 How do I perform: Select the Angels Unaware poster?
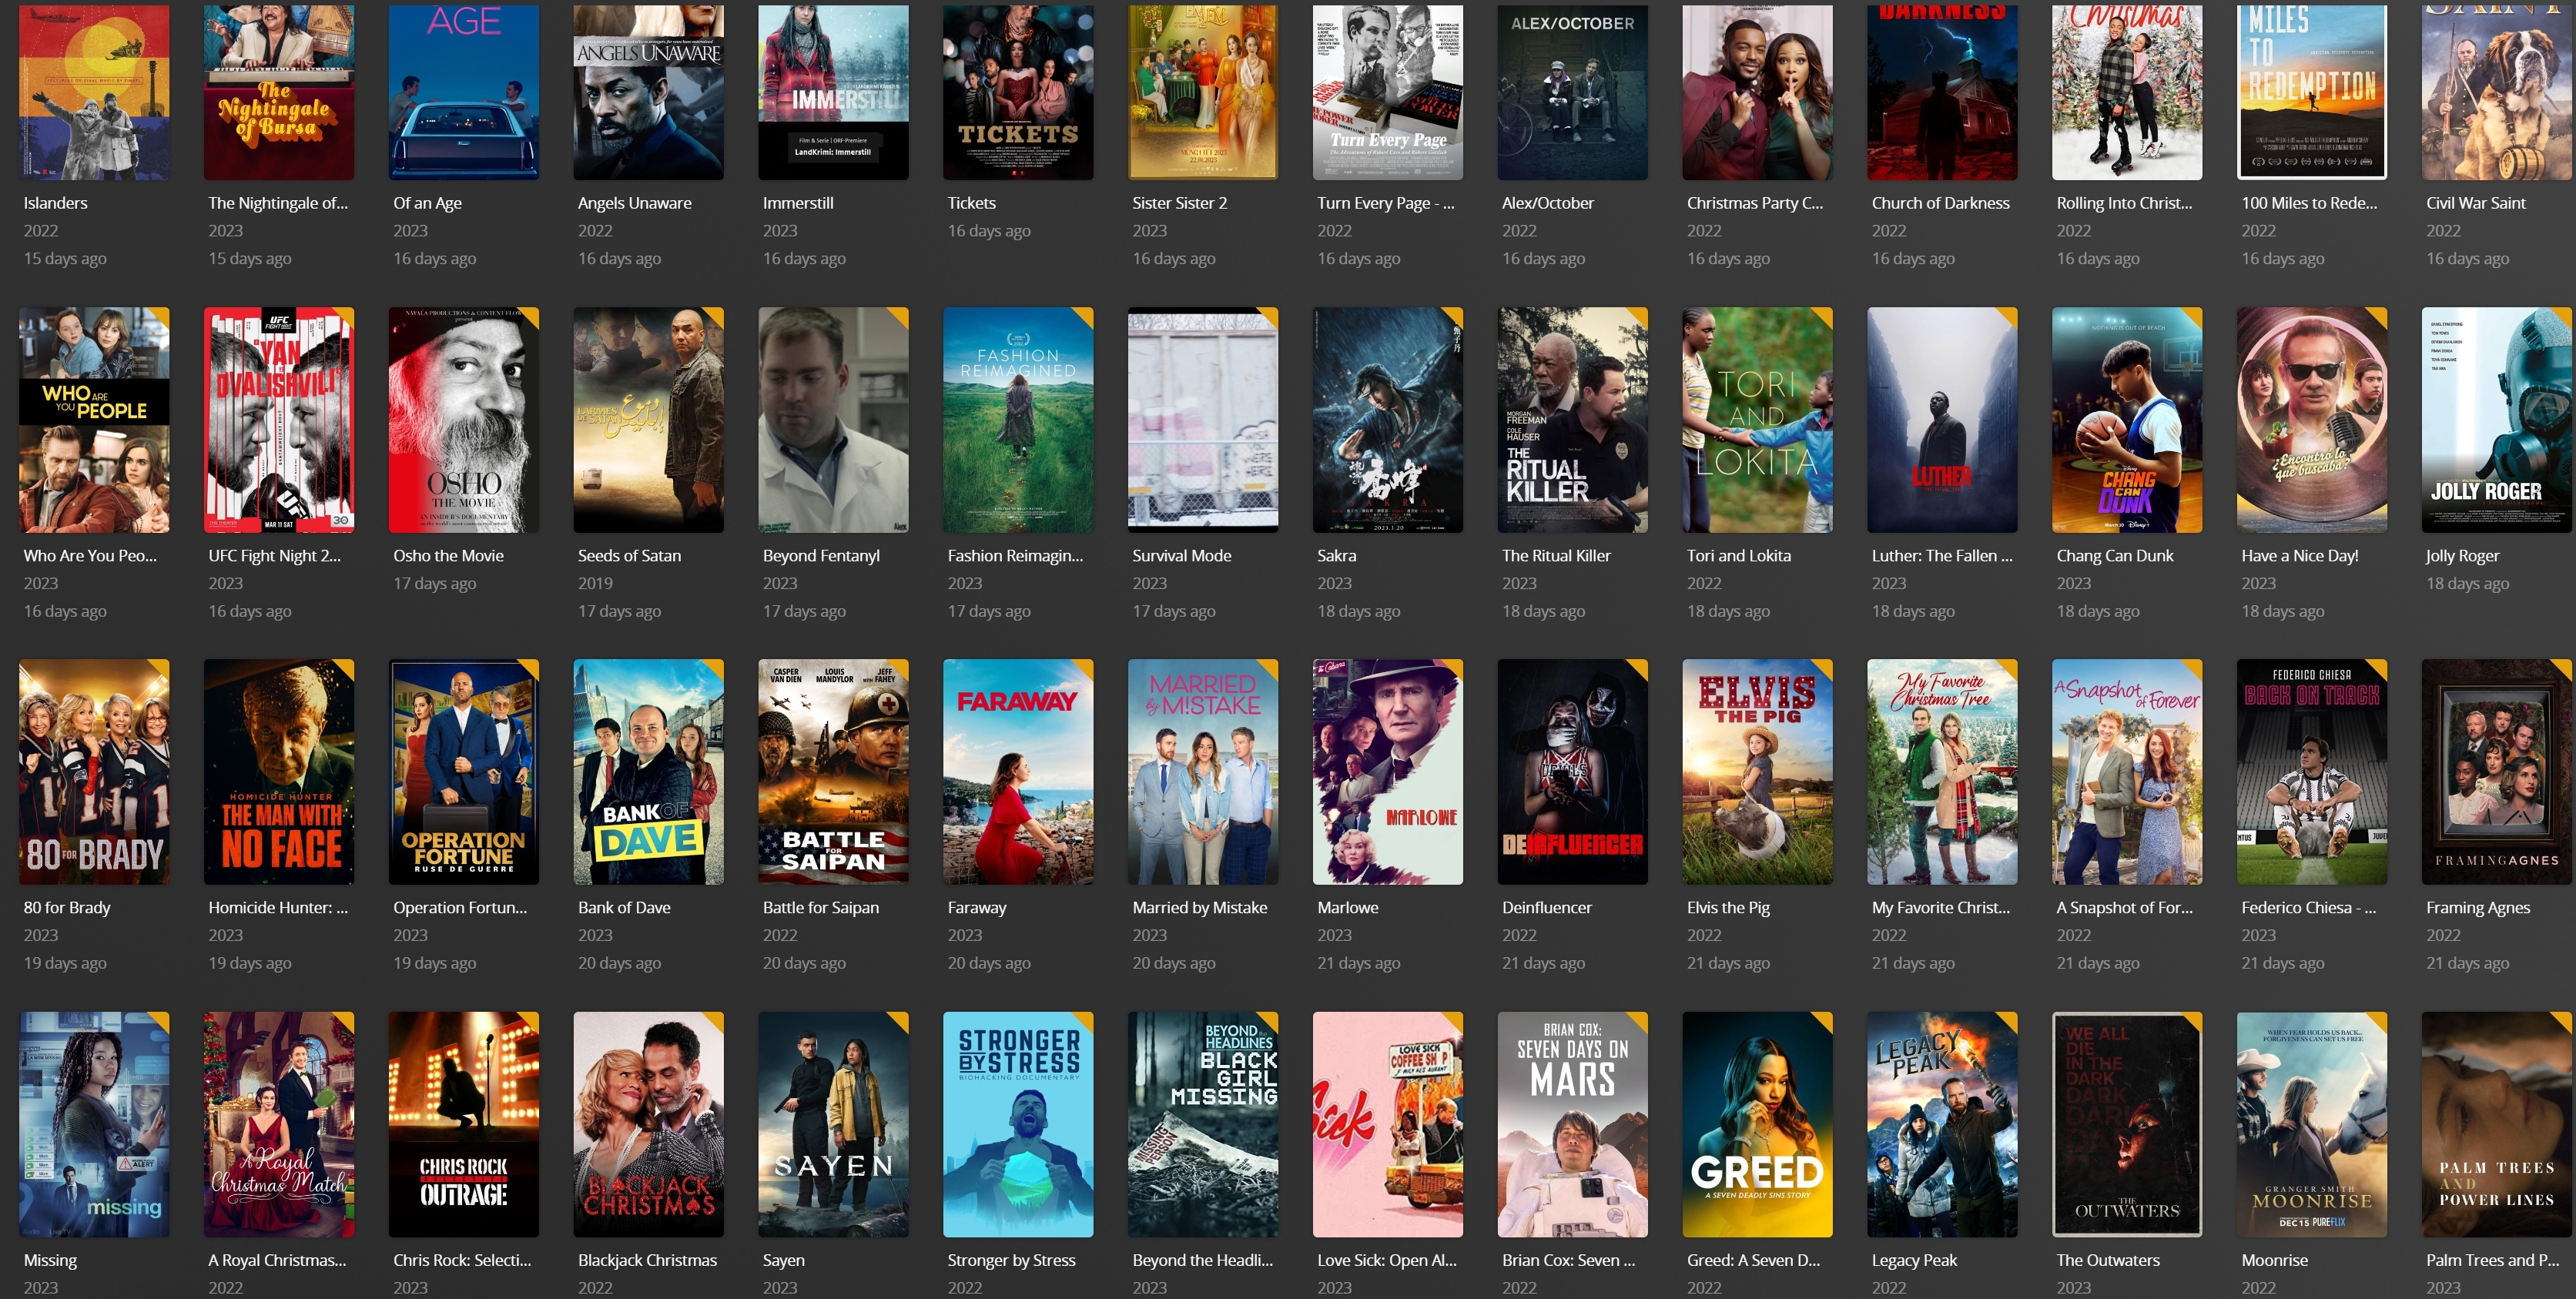pos(648,92)
